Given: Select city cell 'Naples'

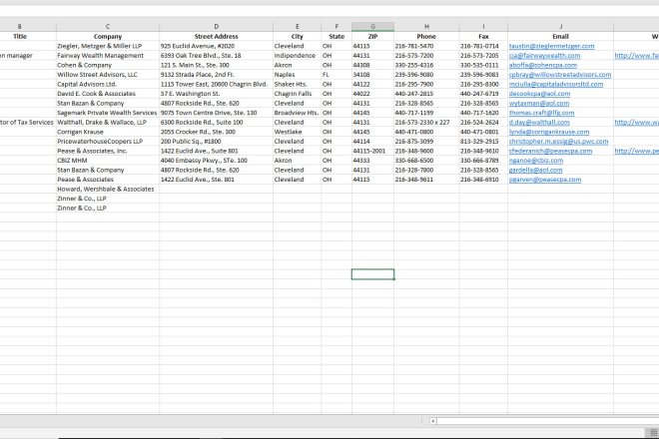Looking at the screenshot, I should coord(298,75).
